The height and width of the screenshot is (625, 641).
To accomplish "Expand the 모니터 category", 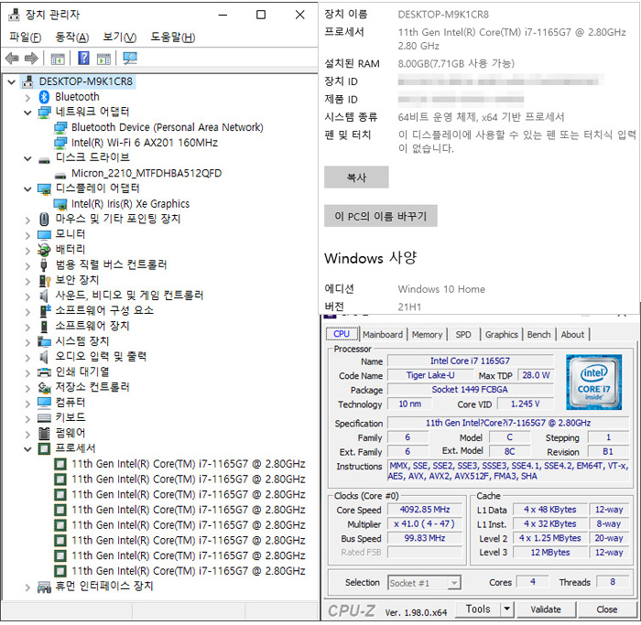I will pos(27,236).
